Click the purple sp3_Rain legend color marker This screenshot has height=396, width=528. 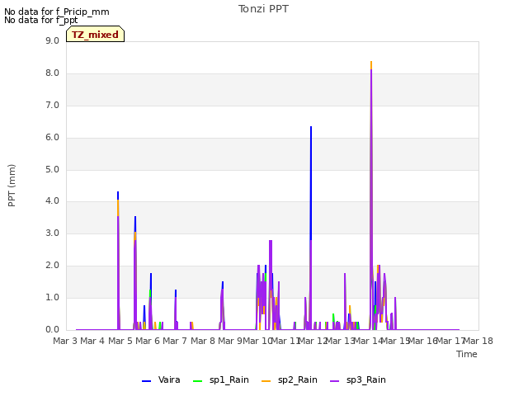click(334, 381)
